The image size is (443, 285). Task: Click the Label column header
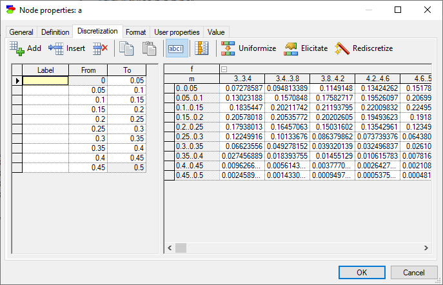pos(46,70)
